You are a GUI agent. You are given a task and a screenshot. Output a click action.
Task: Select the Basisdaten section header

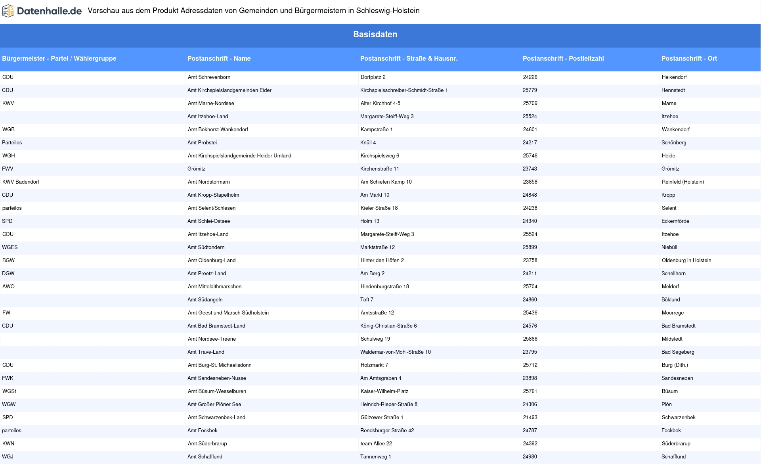click(375, 35)
